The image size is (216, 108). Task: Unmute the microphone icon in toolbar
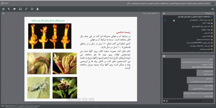9,9
